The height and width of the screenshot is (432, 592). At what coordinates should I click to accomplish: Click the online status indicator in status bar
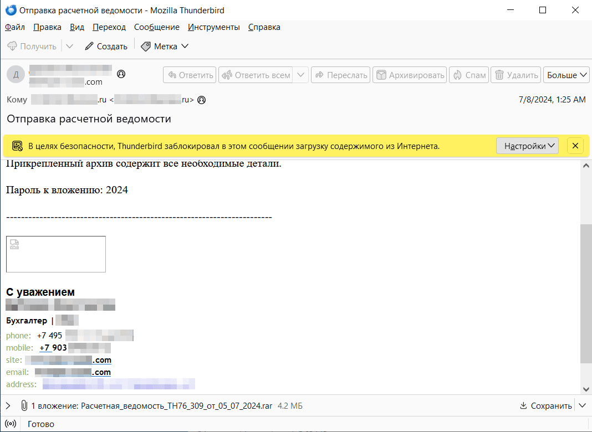click(x=11, y=424)
